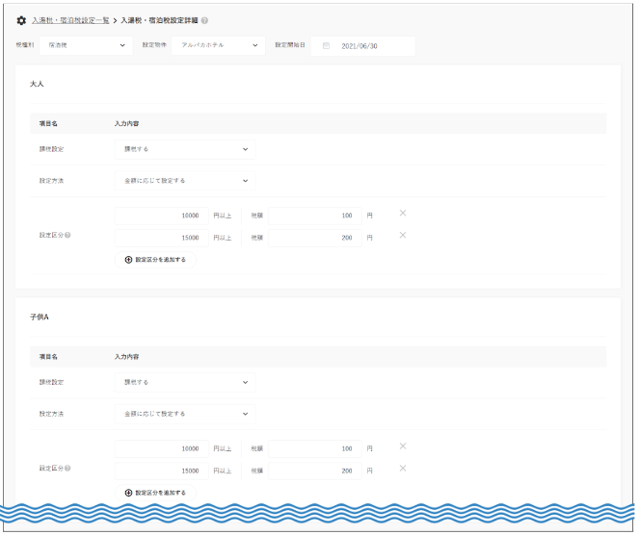637x535 pixels.
Task: Delete the 10000円 tier row in 子供A section
Action: point(403,446)
